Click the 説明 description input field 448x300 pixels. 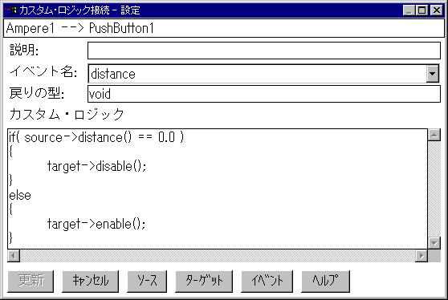point(263,51)
